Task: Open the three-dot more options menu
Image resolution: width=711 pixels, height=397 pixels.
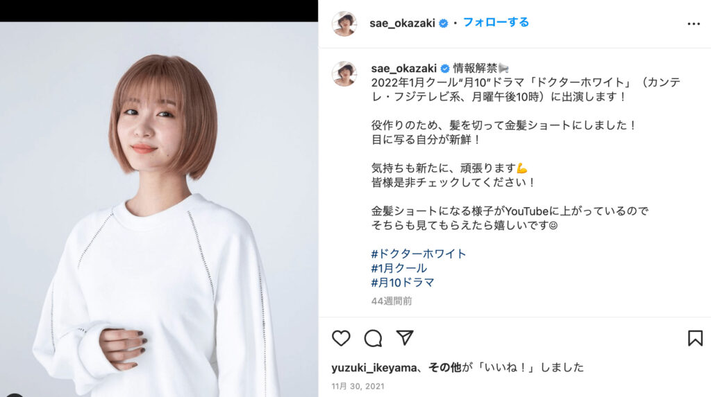Action: click(x=694, y=24)
